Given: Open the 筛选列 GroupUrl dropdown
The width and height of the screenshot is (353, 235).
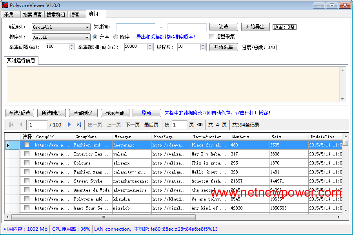Looking at the screenshot, I should 61,27.
